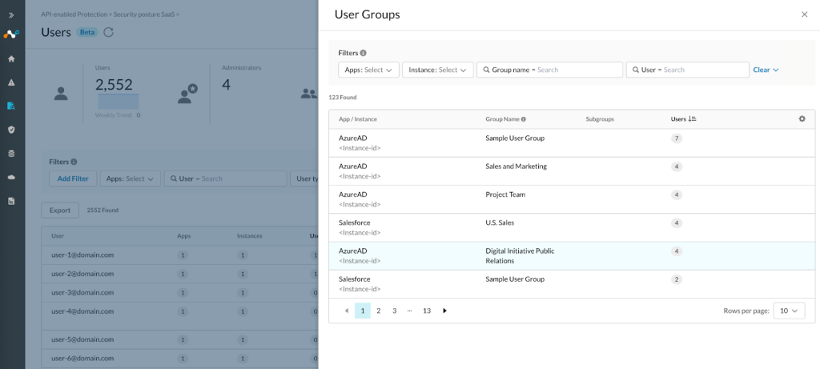Click the info icon next to Group Name
The image size is (820, 369).
click(x=524, y=119)
